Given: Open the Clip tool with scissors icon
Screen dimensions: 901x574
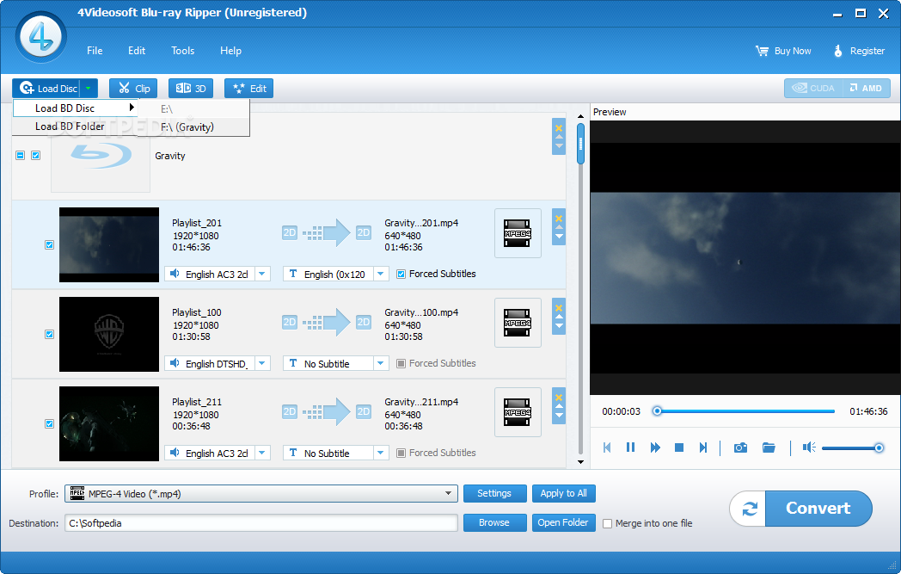Looking at the screenshot, I should click(133, 88).
